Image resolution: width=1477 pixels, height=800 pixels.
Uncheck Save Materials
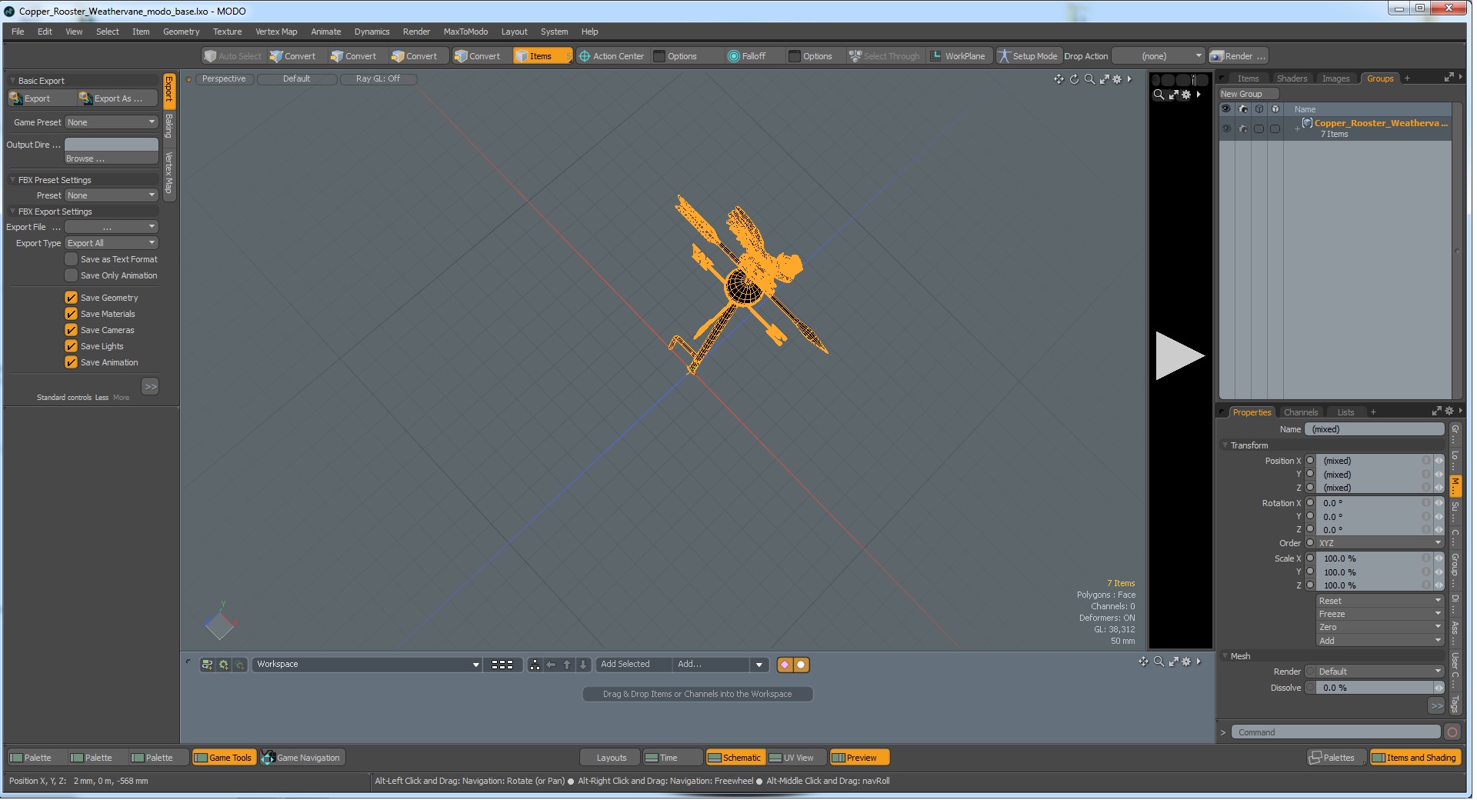(x=72, y=314)
